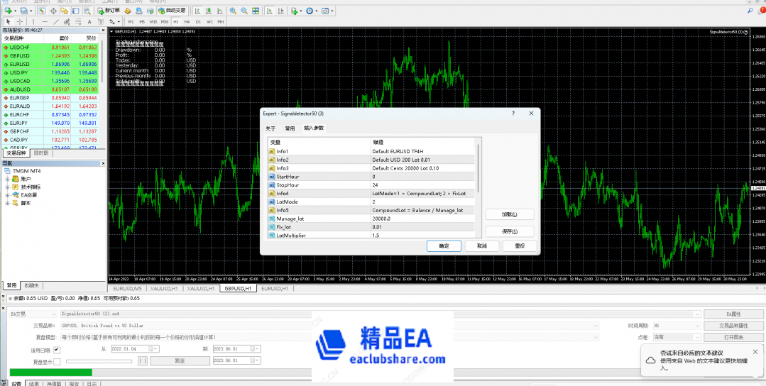Click the zoom out magnifier icon
766x386 pixels.
coord(244,11)
